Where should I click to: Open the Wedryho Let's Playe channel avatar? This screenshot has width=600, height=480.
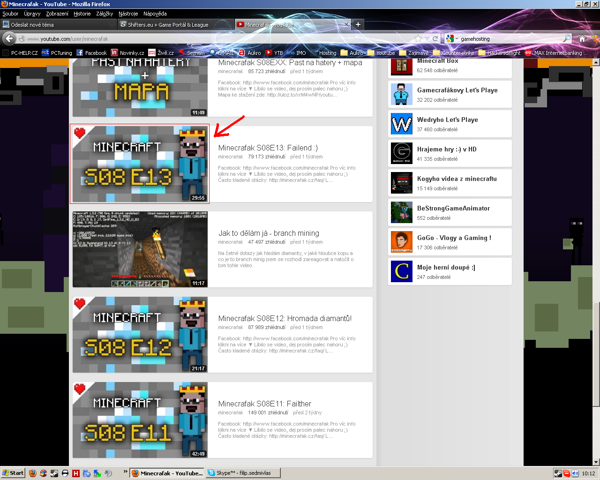pos(401,124)
